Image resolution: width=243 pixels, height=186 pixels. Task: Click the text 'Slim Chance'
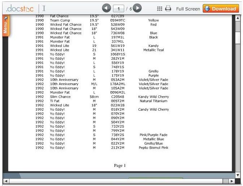pos(60,97)
